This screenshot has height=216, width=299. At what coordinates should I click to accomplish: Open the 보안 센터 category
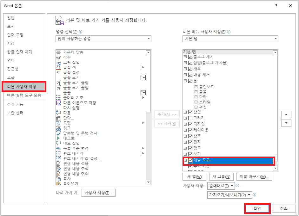[24, 113]
